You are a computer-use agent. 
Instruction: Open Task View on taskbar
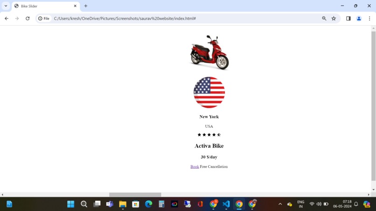coord(97,204)
